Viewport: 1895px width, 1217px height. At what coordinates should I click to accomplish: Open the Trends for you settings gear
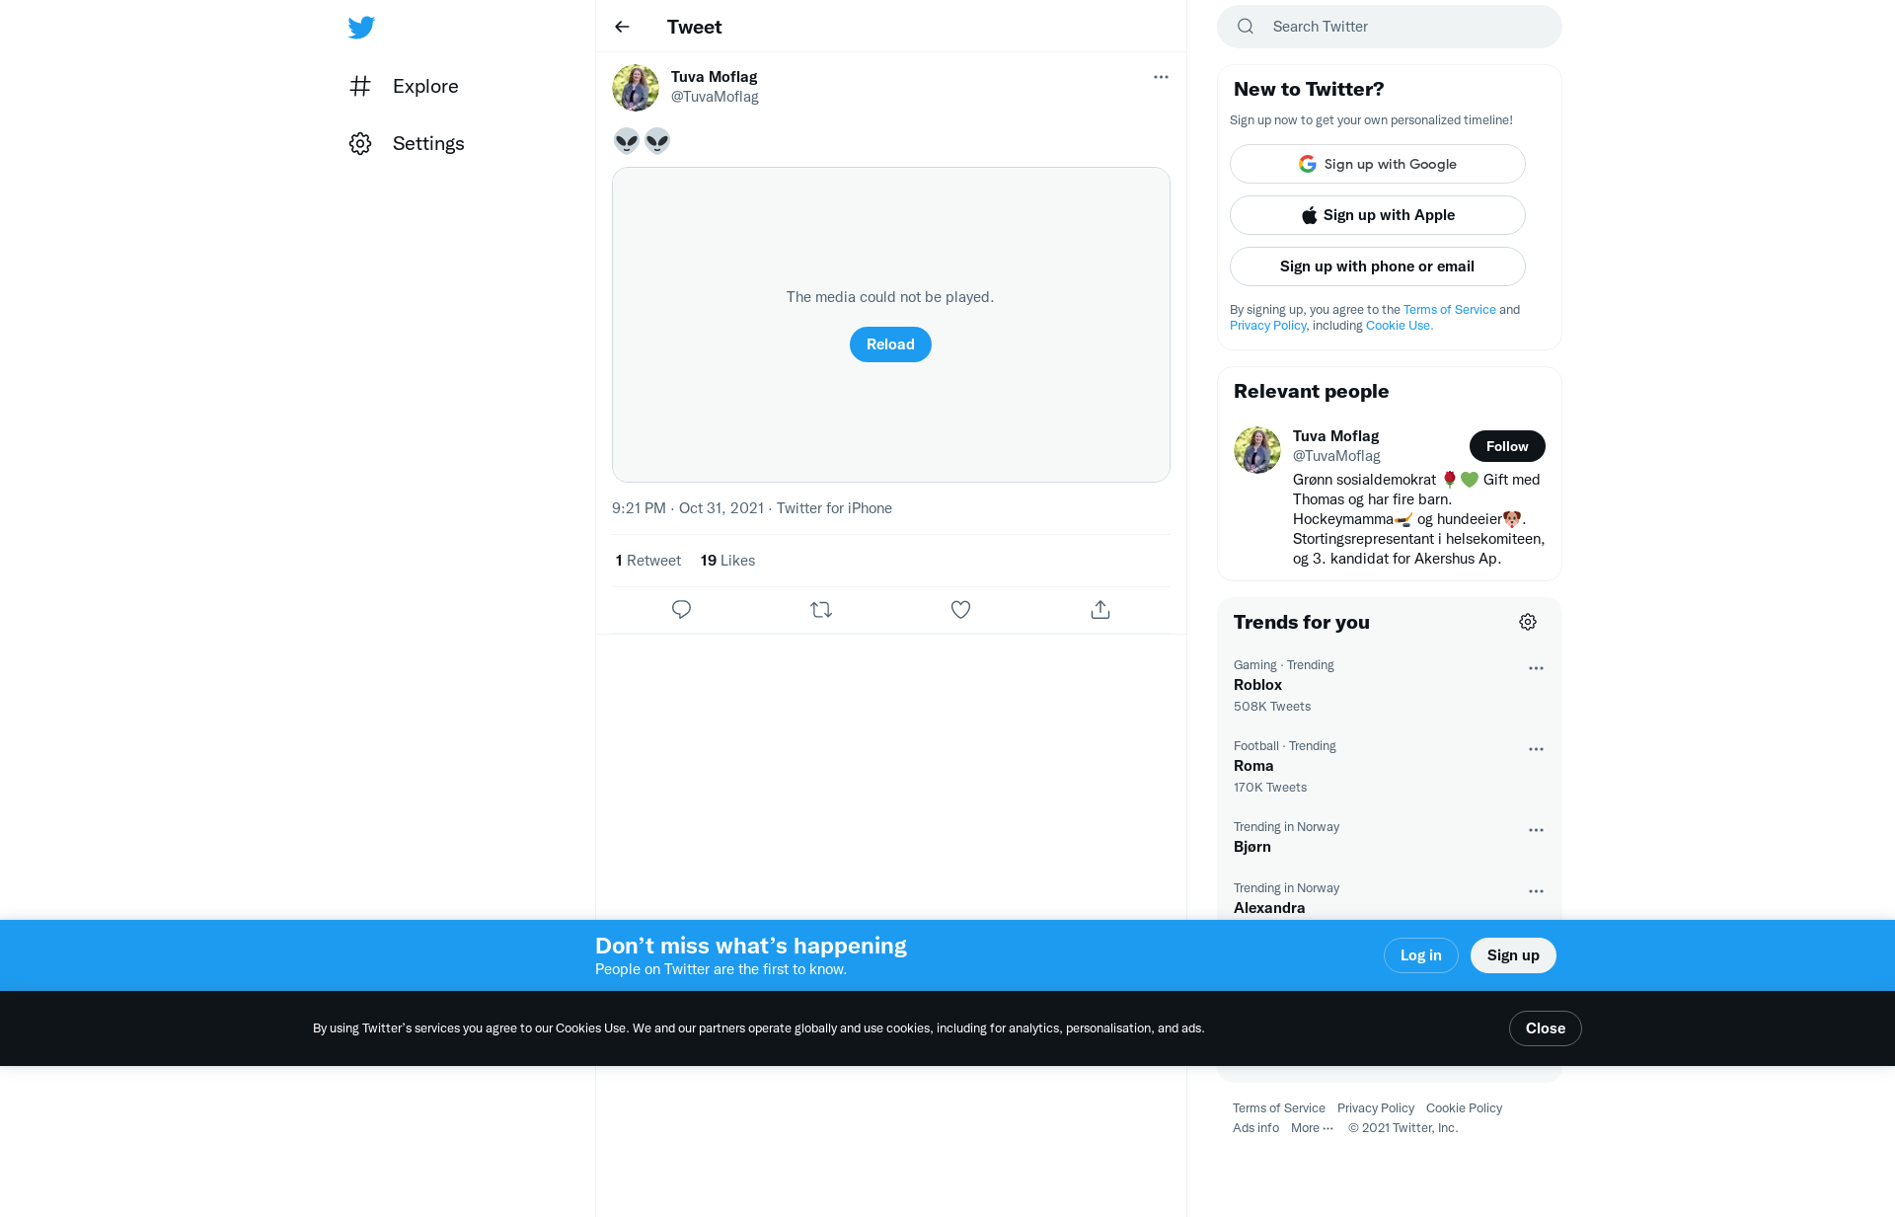1528,622
